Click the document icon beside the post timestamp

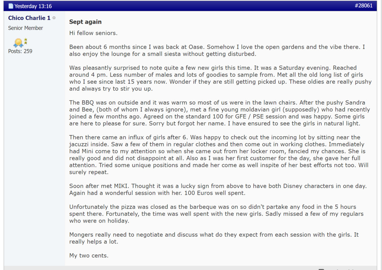pos(10,6)
